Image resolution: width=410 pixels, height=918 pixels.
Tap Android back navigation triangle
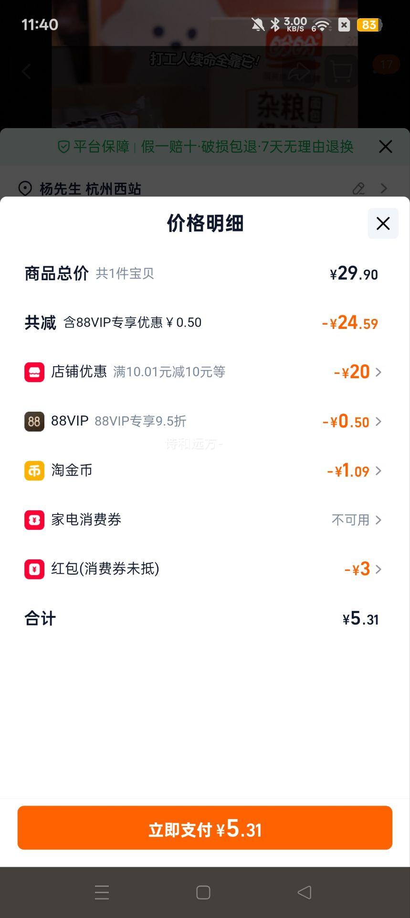coord(304,892)
